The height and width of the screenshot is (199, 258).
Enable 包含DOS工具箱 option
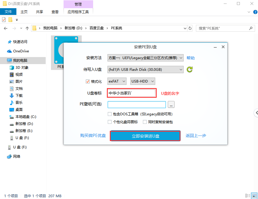tap(110, 114)
